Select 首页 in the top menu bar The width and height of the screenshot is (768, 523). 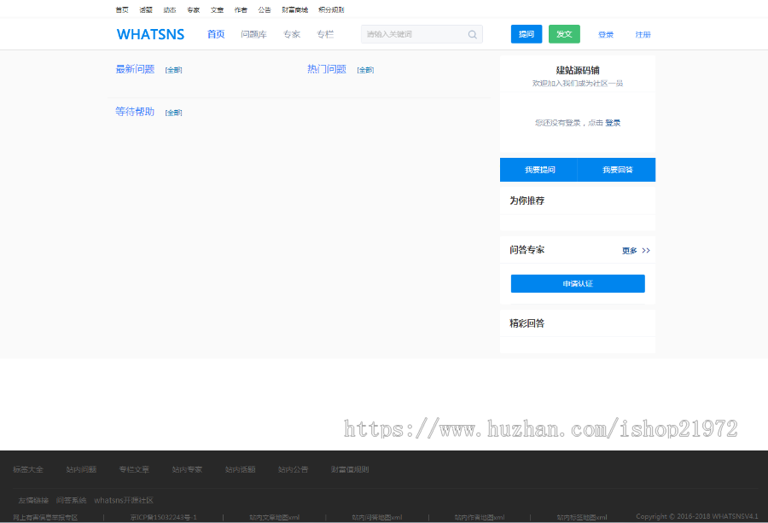click(120, 9)
